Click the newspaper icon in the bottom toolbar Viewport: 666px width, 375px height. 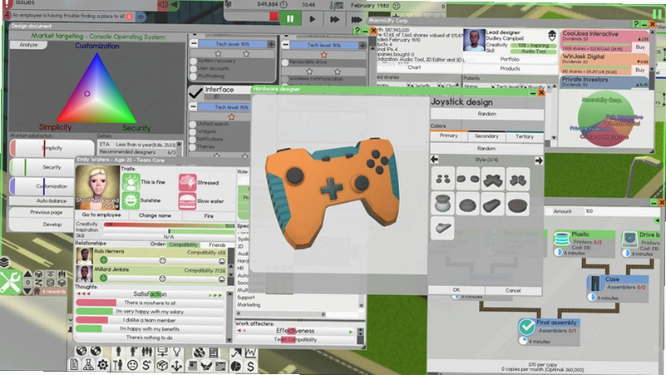pyautogui.click(x=192, y=365)
